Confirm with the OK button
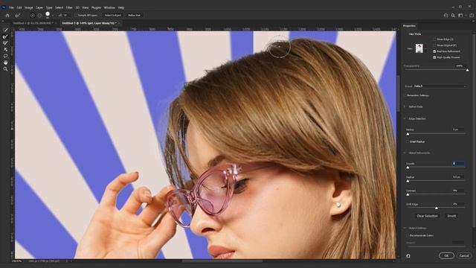476x268 pixels. coord(446,256)
